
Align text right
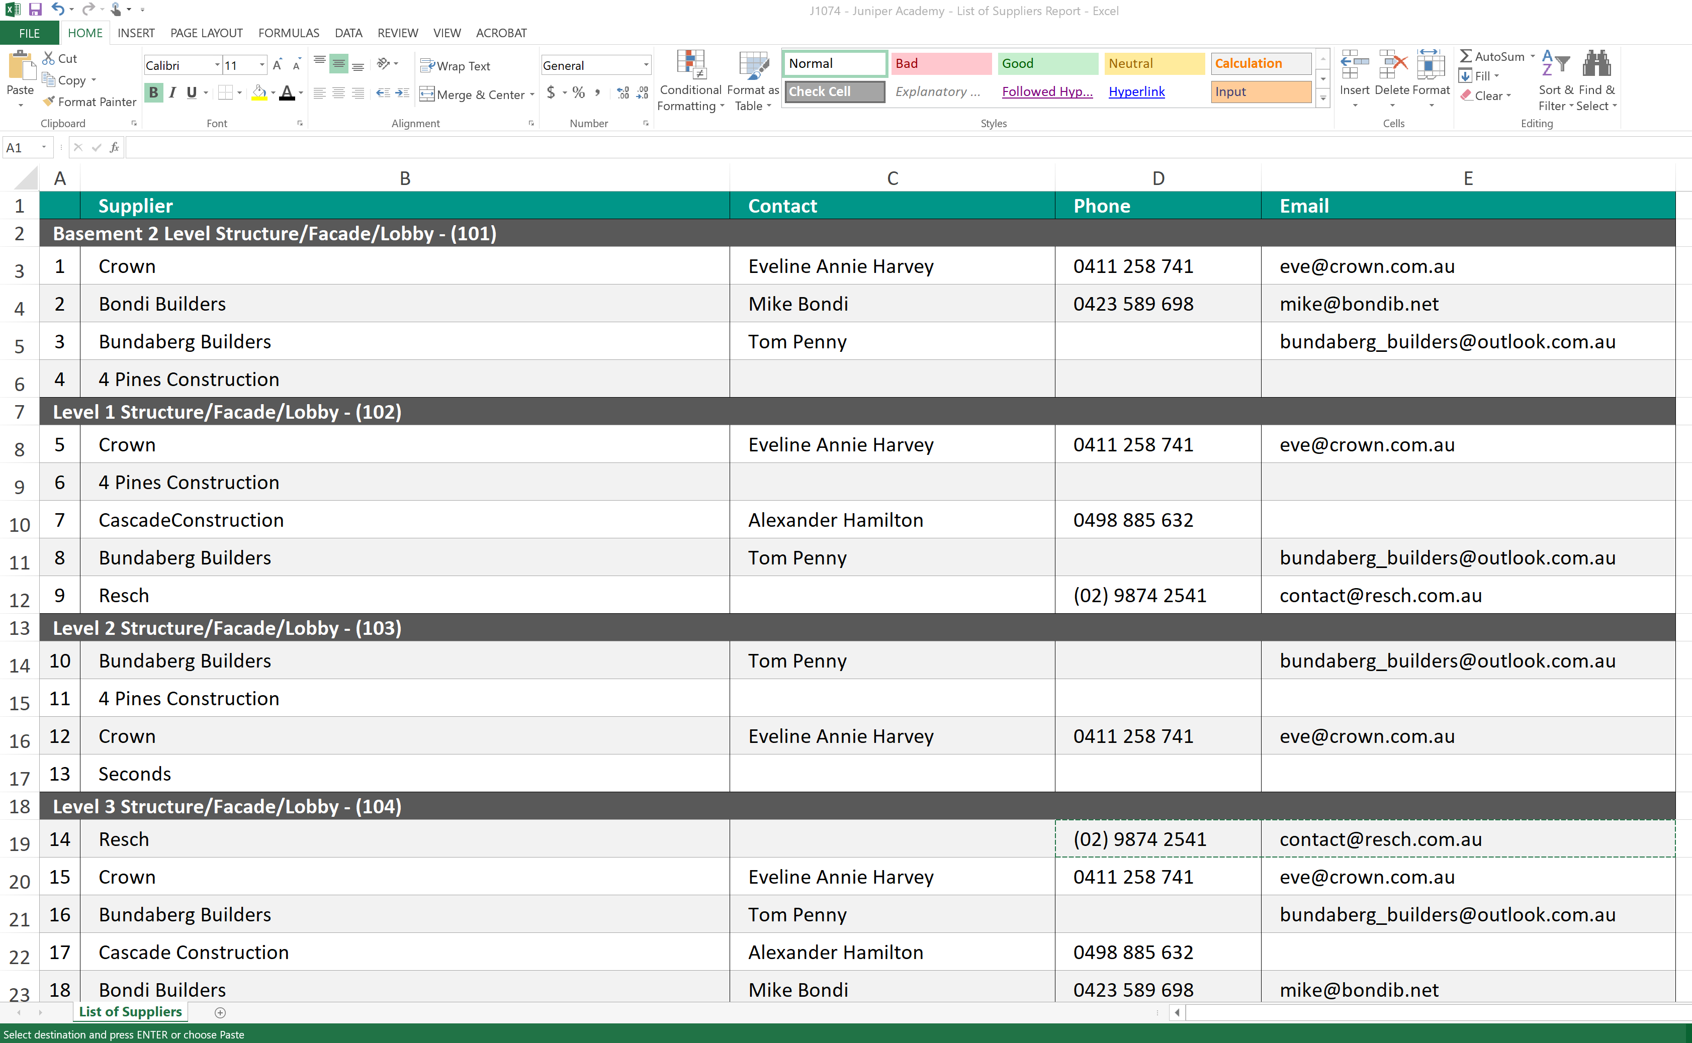pos(358,92)
